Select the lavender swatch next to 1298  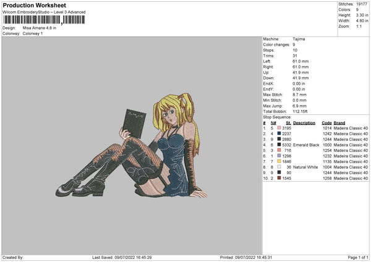point(279,156)
